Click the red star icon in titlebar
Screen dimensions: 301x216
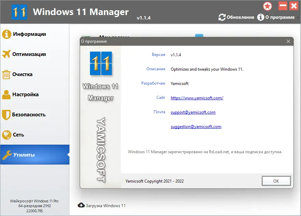pos(267,6)
